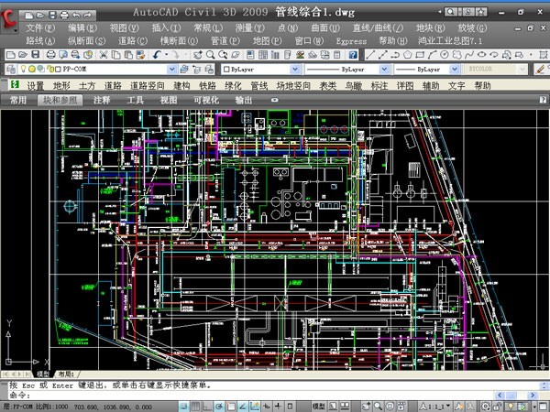This screenshot has height=412, width=550.
Task: Switch to the 布局1 layout tab
Action: point(66,374)
